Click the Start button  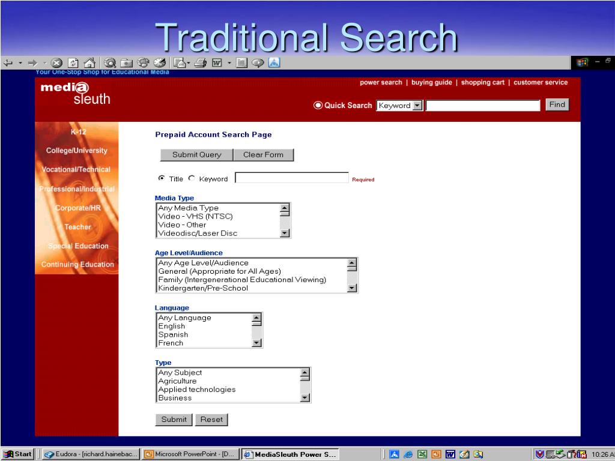pyautogui.click(x=17, y=454)
